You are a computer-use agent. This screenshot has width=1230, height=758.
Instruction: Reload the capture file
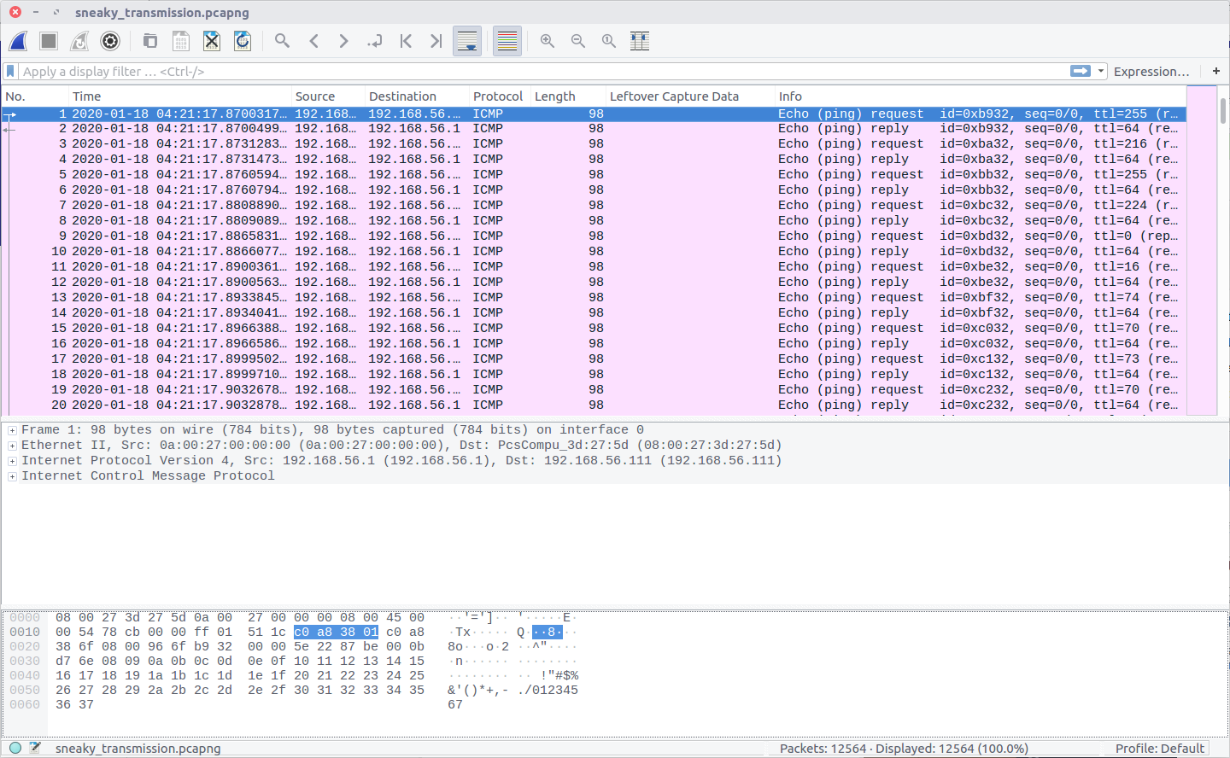coord(243,41)
